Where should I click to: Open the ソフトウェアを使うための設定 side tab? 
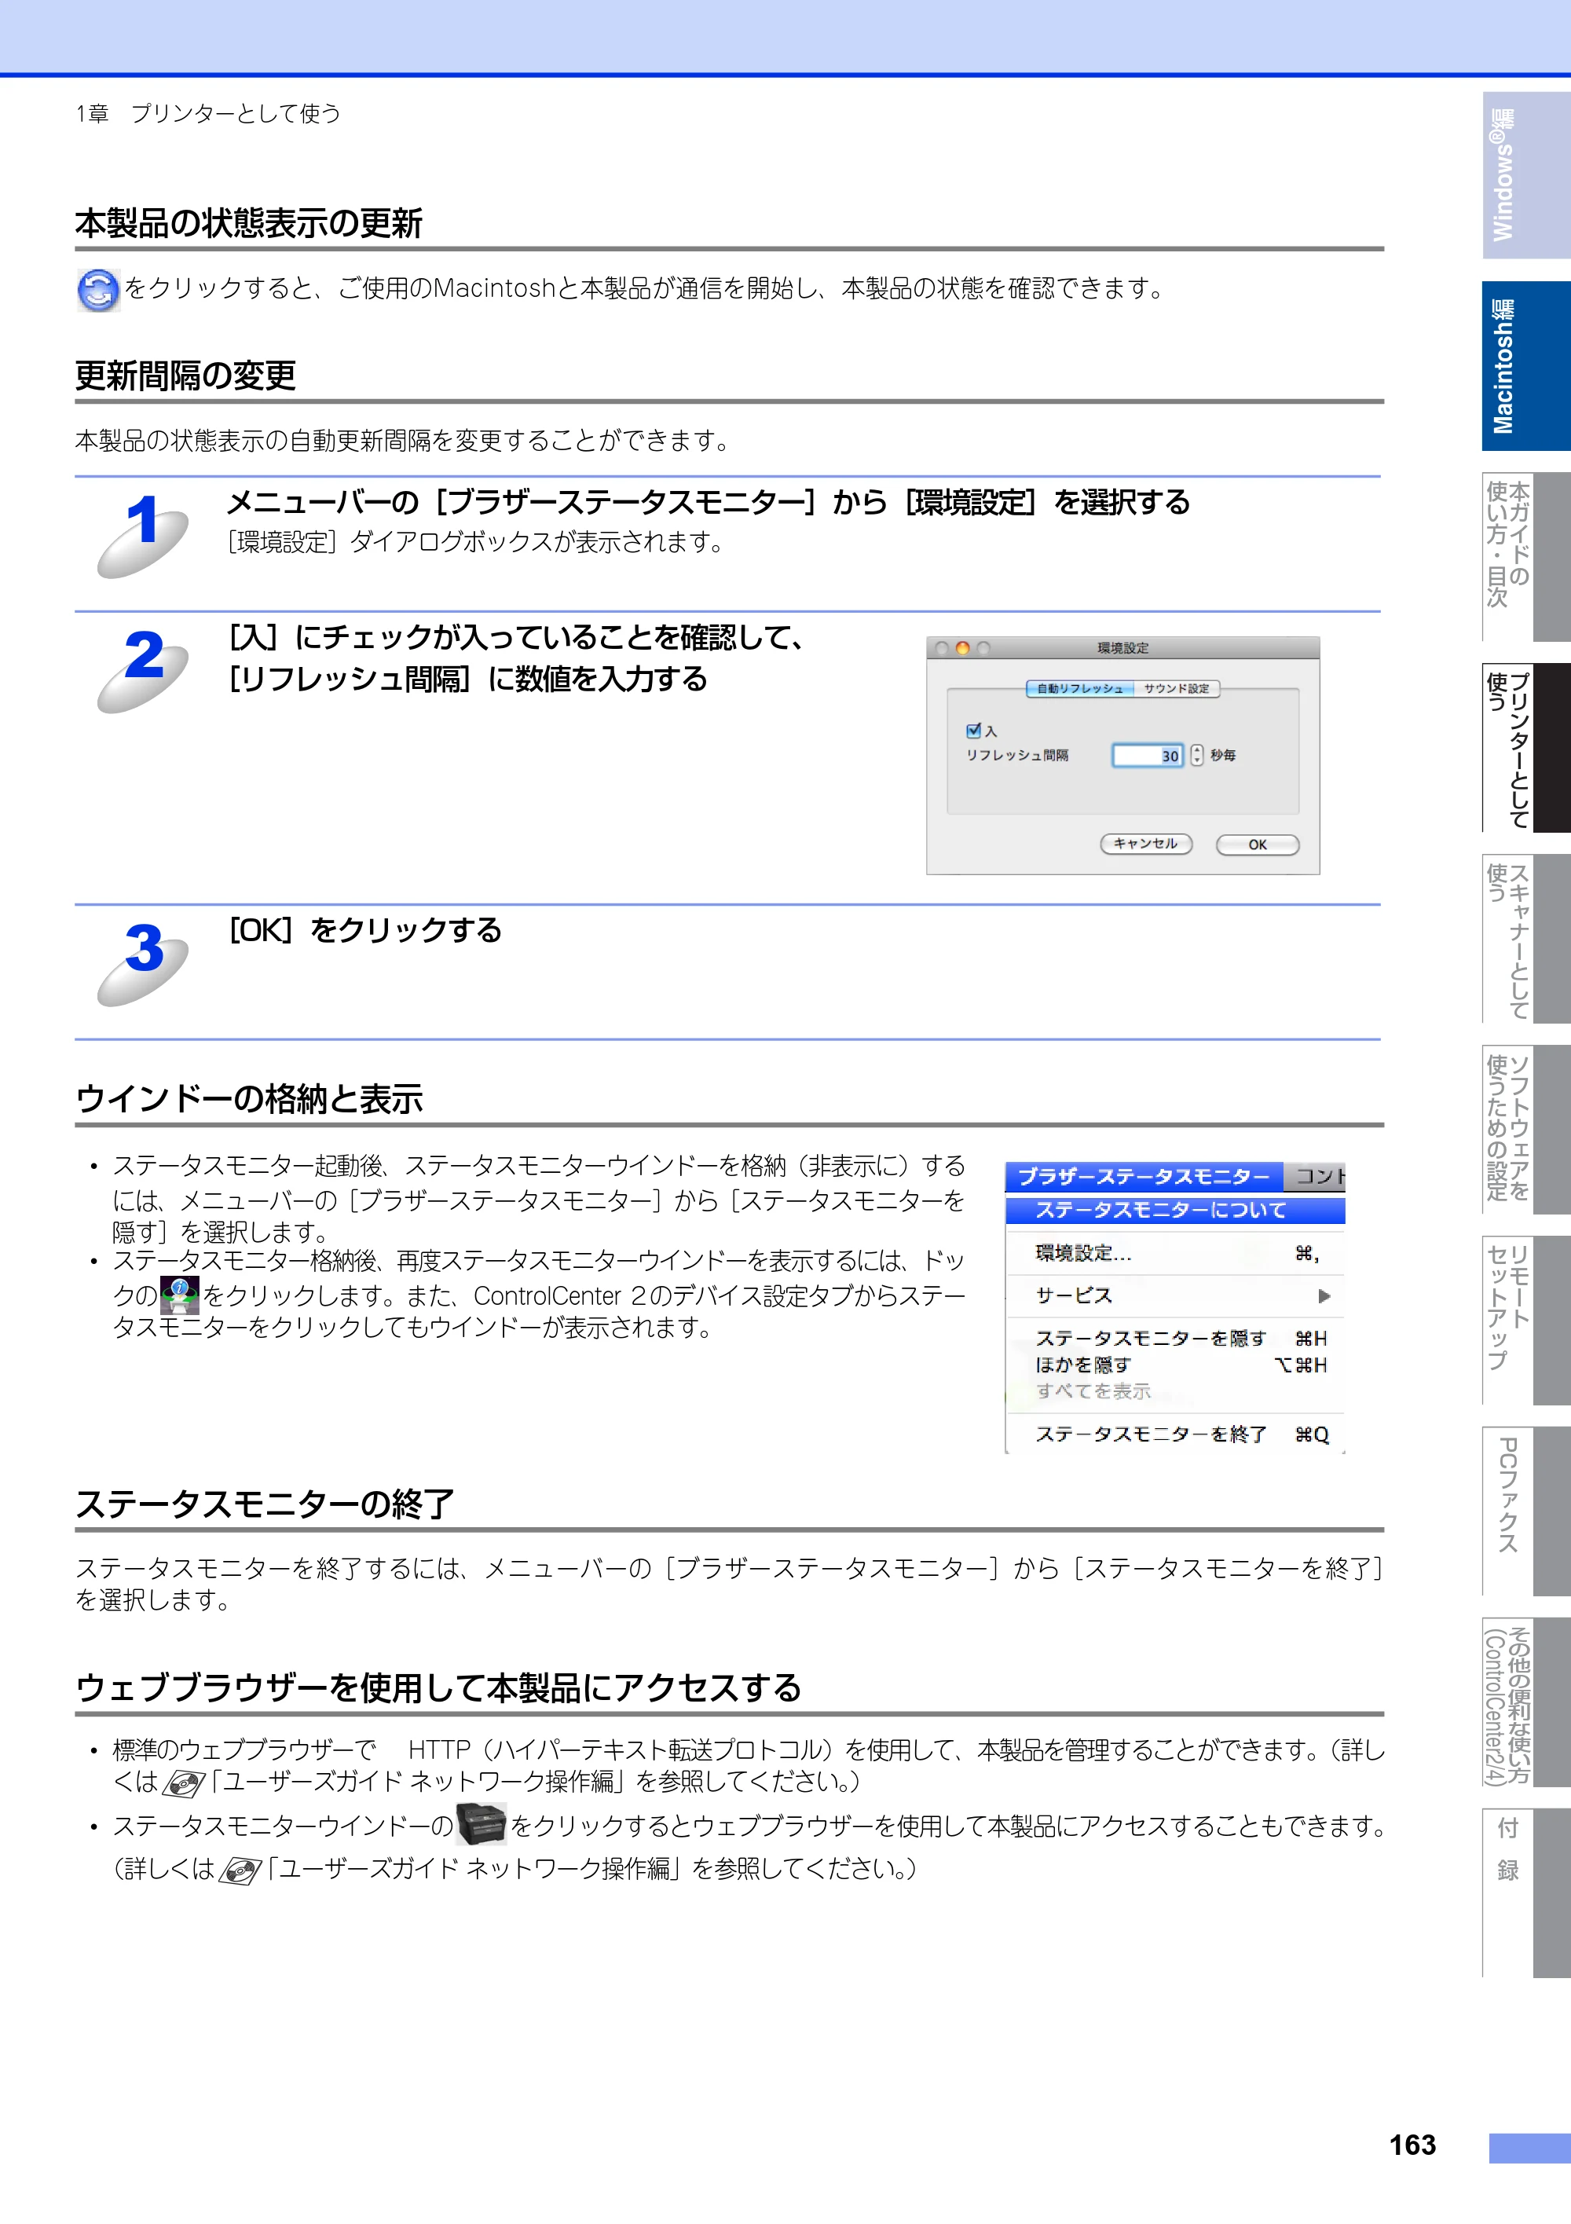pos(1525,1130)
